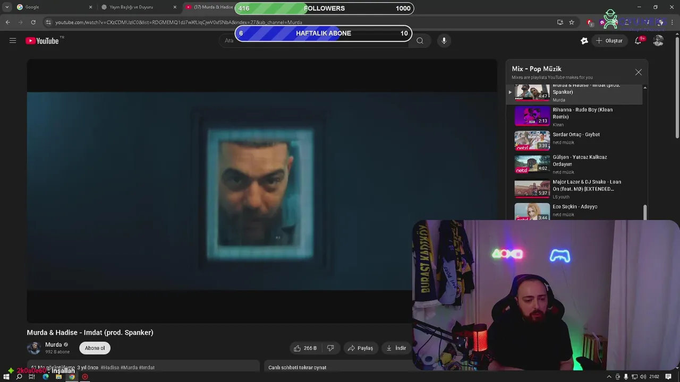Close the Yayın Başlığı ve Duyuru tab
680x382 pixels.
[x=175, y=7]
